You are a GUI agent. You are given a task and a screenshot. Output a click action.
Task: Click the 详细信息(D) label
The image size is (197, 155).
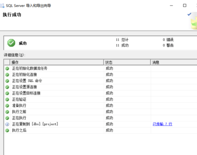click(x=15, y=55)
